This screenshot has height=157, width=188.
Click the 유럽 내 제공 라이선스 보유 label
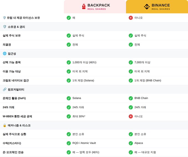(x=23, y=18)
